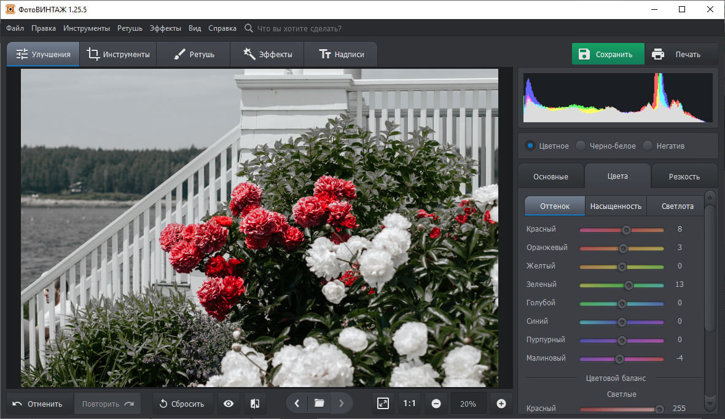Click the printer Печать button
Viewport: 725px width, 419px height.
pos(676,54)
